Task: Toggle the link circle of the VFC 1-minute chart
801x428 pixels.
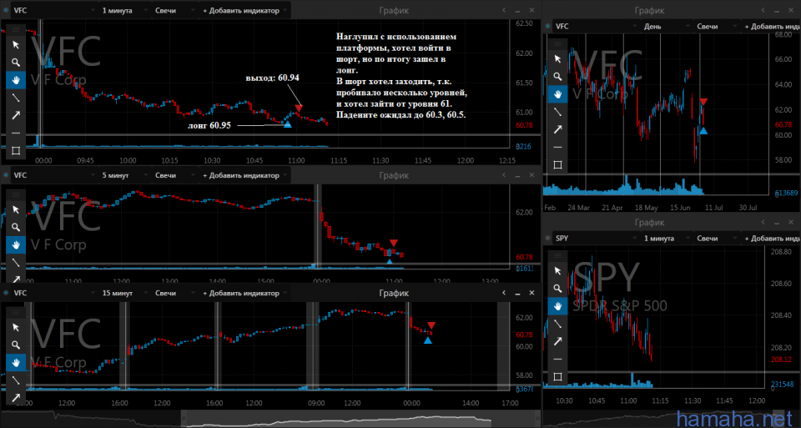Action: coord(6,10)
